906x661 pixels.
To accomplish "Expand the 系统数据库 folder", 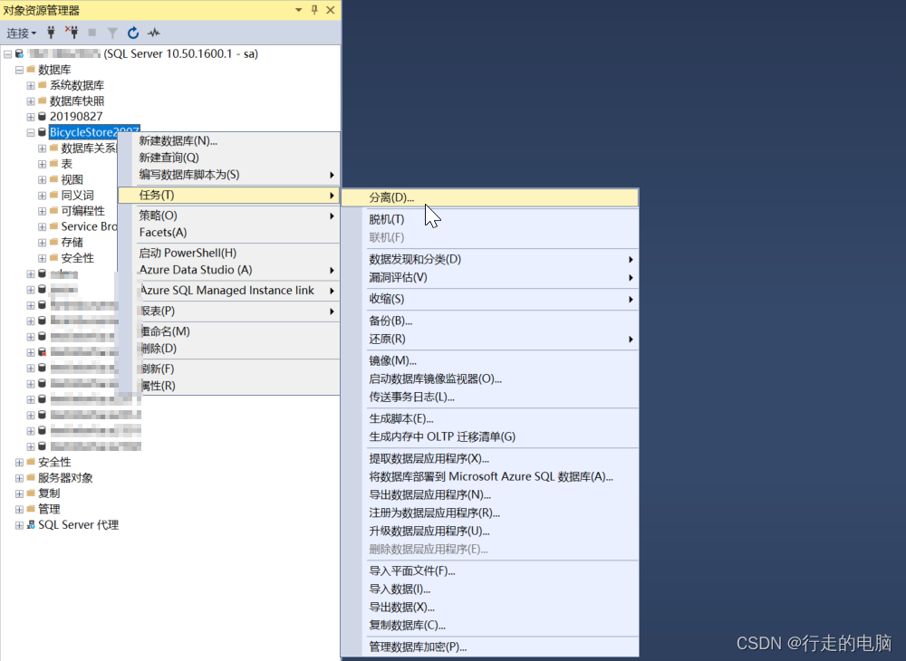I will coord(31,85).
